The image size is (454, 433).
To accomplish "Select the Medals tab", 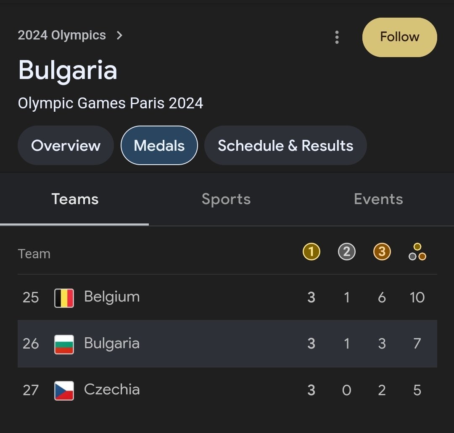I will point(159,145).
